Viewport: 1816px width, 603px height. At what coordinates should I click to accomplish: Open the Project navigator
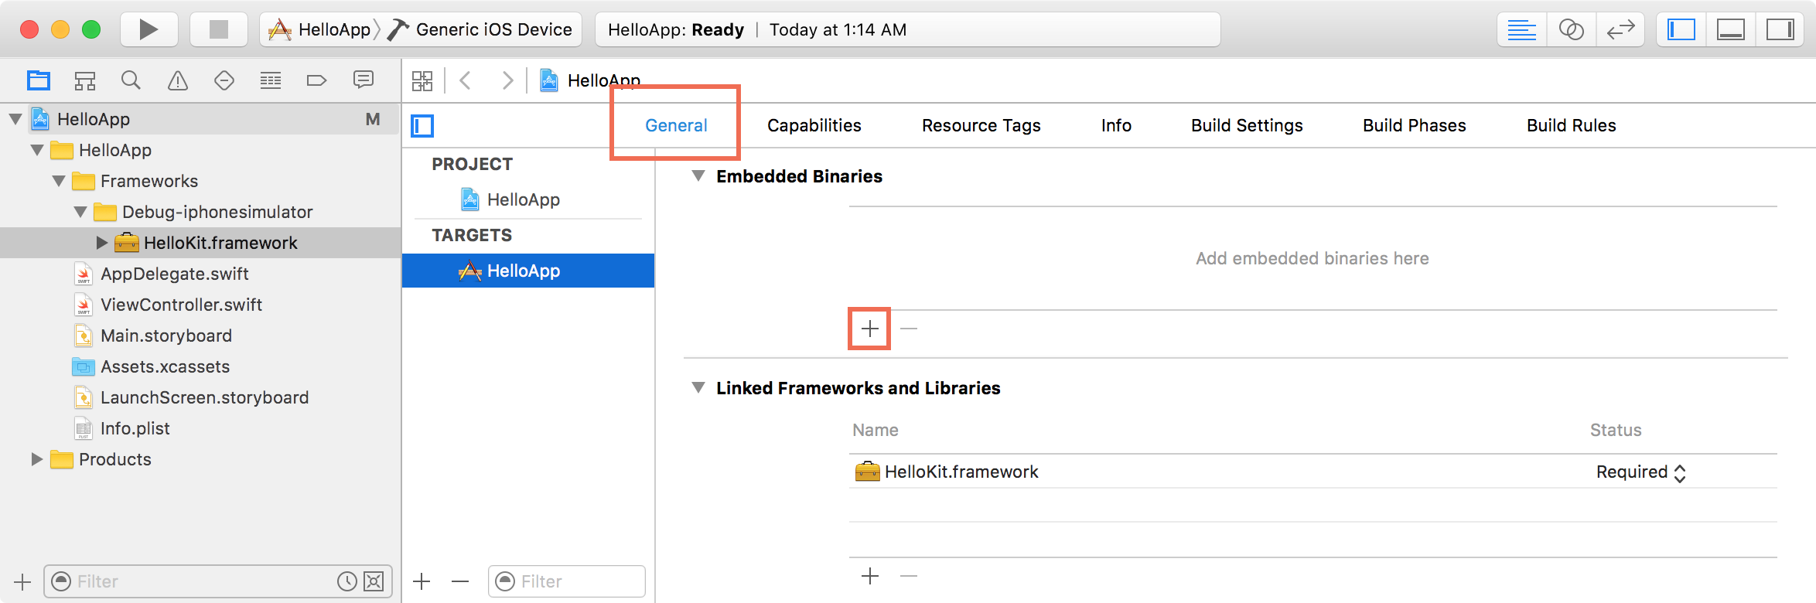point(38,80)
